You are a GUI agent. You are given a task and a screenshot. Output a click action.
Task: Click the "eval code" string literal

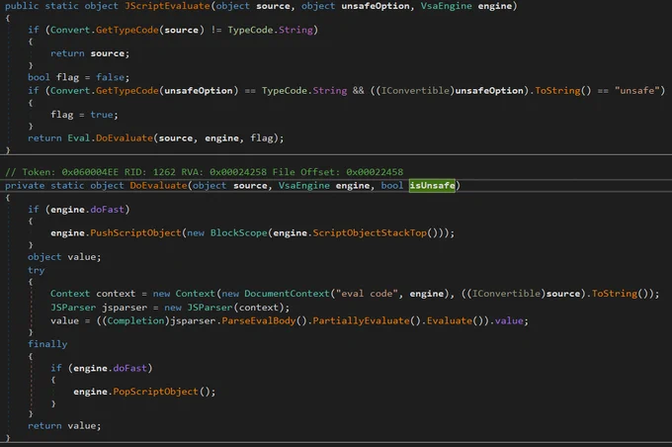[367, 294]
